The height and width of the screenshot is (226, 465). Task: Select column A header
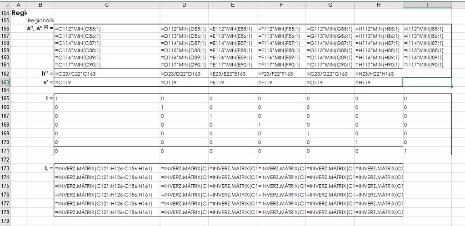point(19,5)
